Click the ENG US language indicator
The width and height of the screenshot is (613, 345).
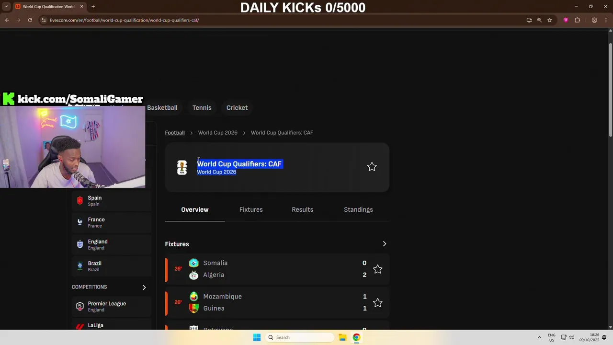coord(552,337)
